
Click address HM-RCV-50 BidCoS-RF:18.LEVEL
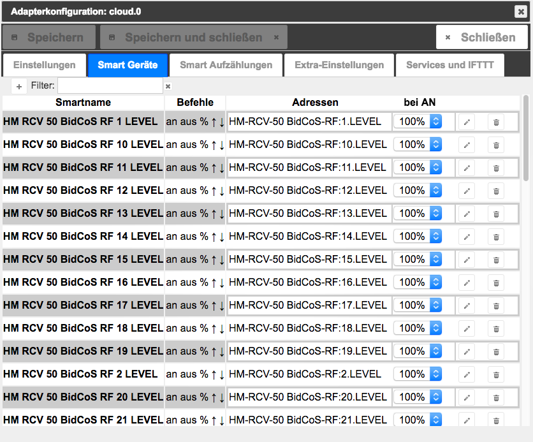[x=308, y=328]
